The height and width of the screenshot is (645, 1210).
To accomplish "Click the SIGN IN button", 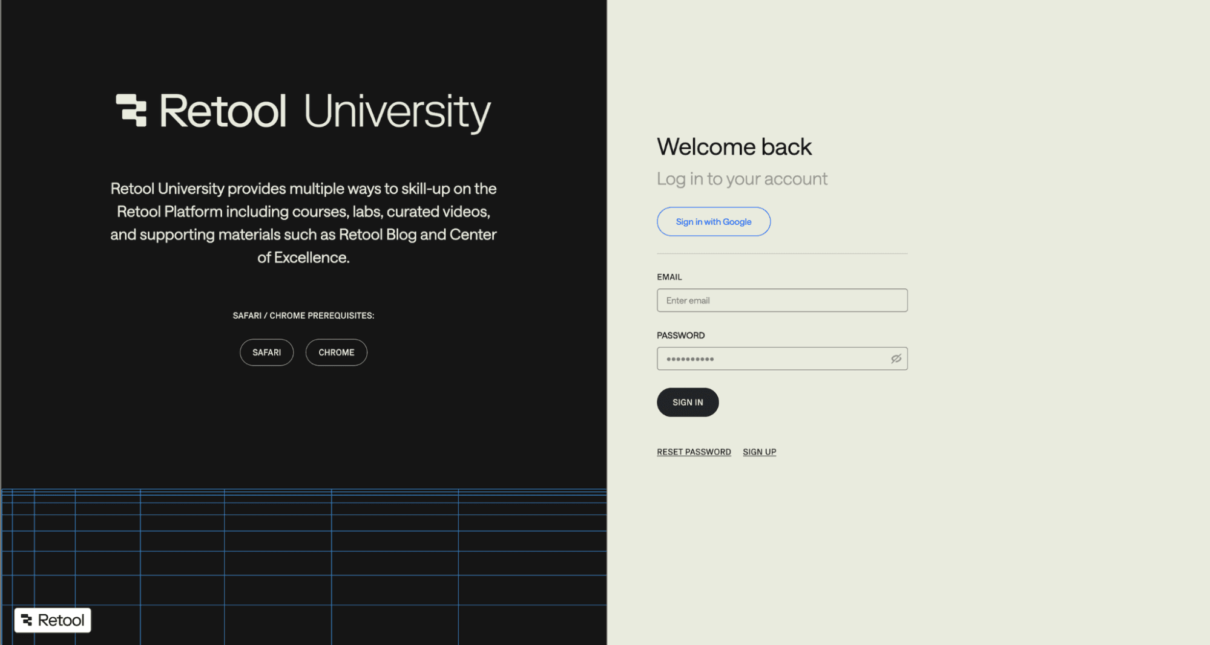I will pyautogui.click(x=688, y=402).
